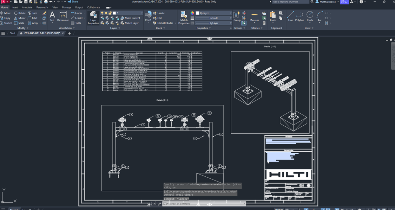Switch to the Manage ribbon tab
This screenshot has height=210, width=395.
point(66,7)
